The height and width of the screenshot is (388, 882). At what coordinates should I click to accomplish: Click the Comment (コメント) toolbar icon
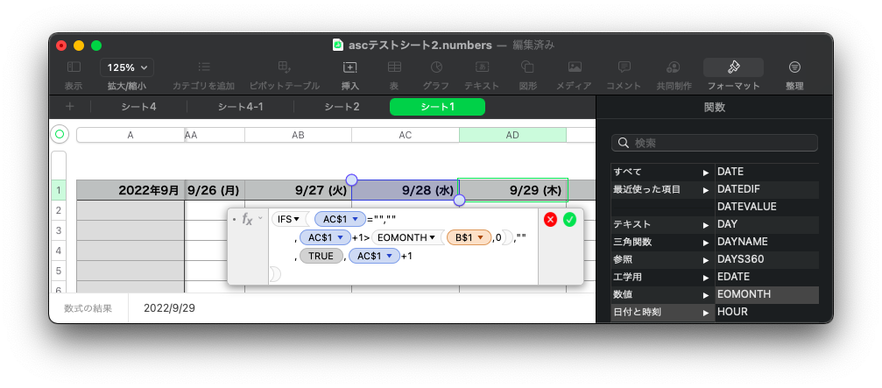pos(624,67)
